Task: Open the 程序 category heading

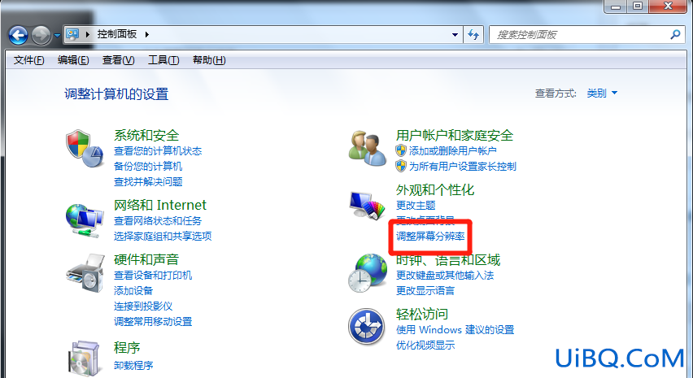Action: coord(127,348)
